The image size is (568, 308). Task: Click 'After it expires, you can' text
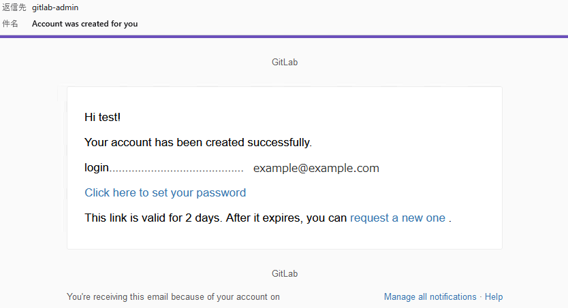click(286, 218)
